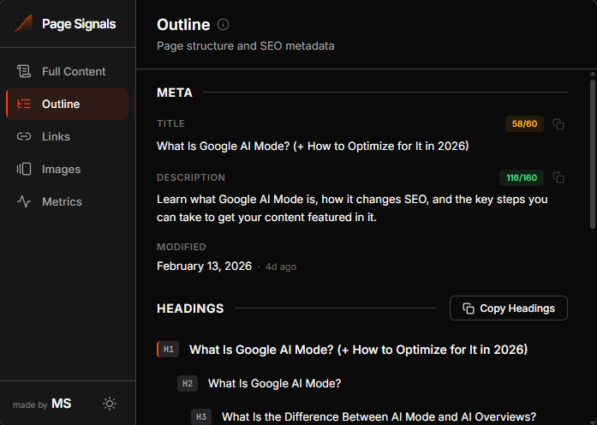Click the meta description text
597x425 pixels.
pos(352,208)
